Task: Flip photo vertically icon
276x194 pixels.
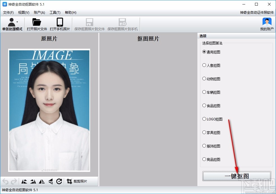Action: [50, 181]
